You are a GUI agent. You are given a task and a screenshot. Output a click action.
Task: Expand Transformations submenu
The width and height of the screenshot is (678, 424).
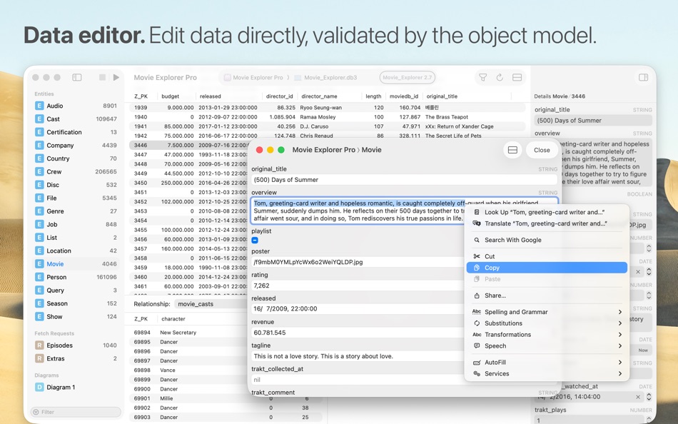[x=547, y=335]
